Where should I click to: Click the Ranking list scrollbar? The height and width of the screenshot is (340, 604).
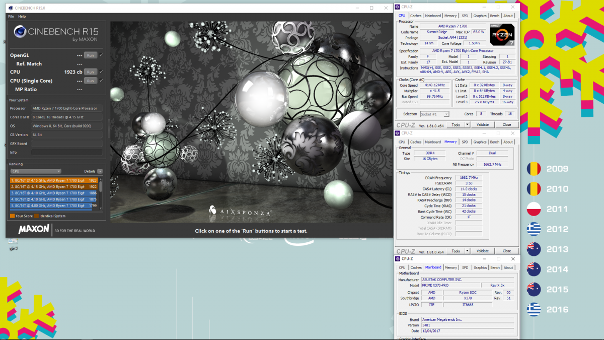click(101, 193)
